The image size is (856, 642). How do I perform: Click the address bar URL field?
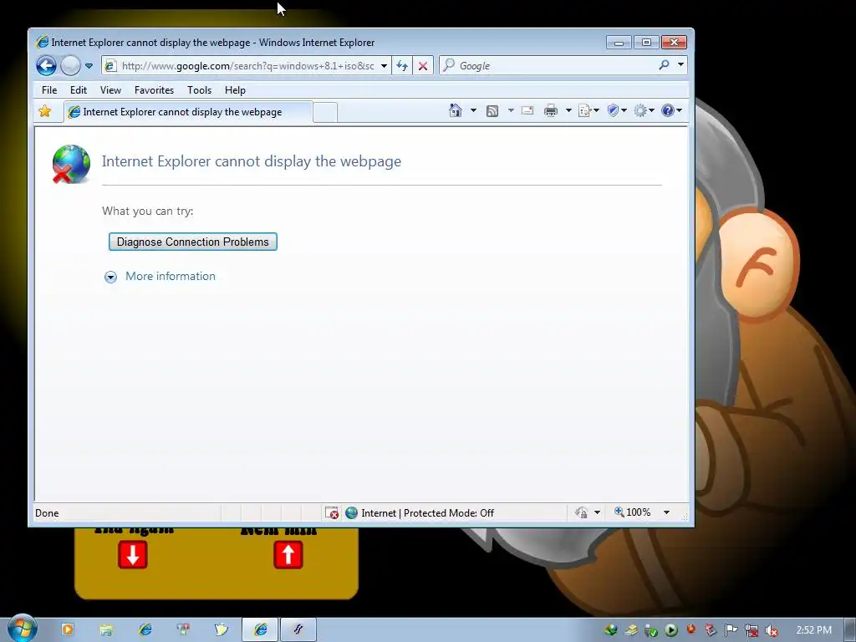(247, 66)
